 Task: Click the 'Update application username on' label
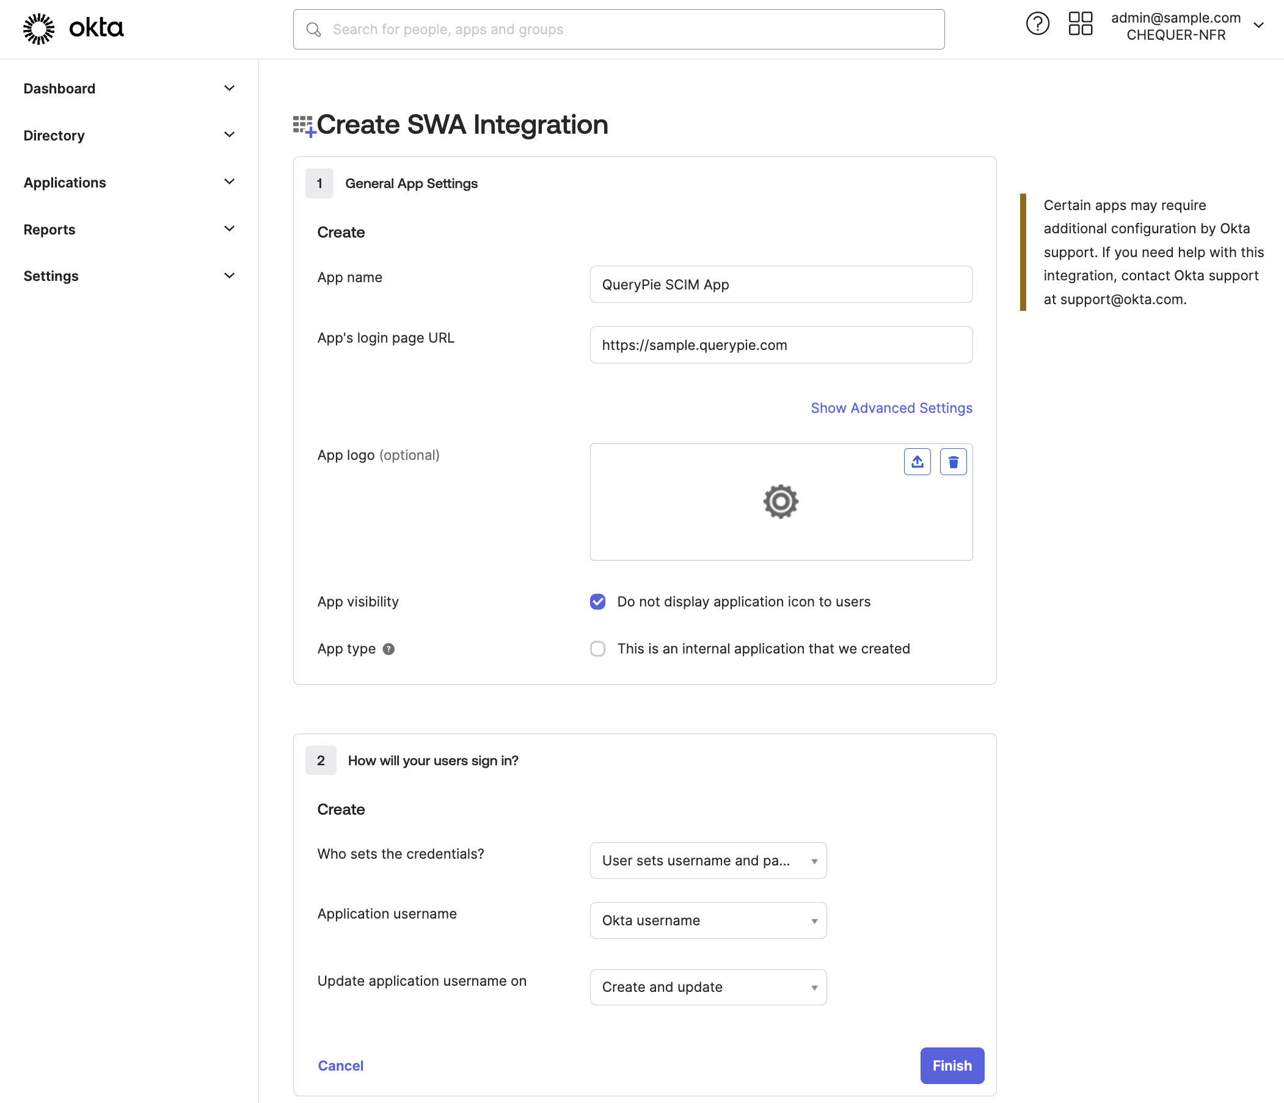[x=422, y=981]
